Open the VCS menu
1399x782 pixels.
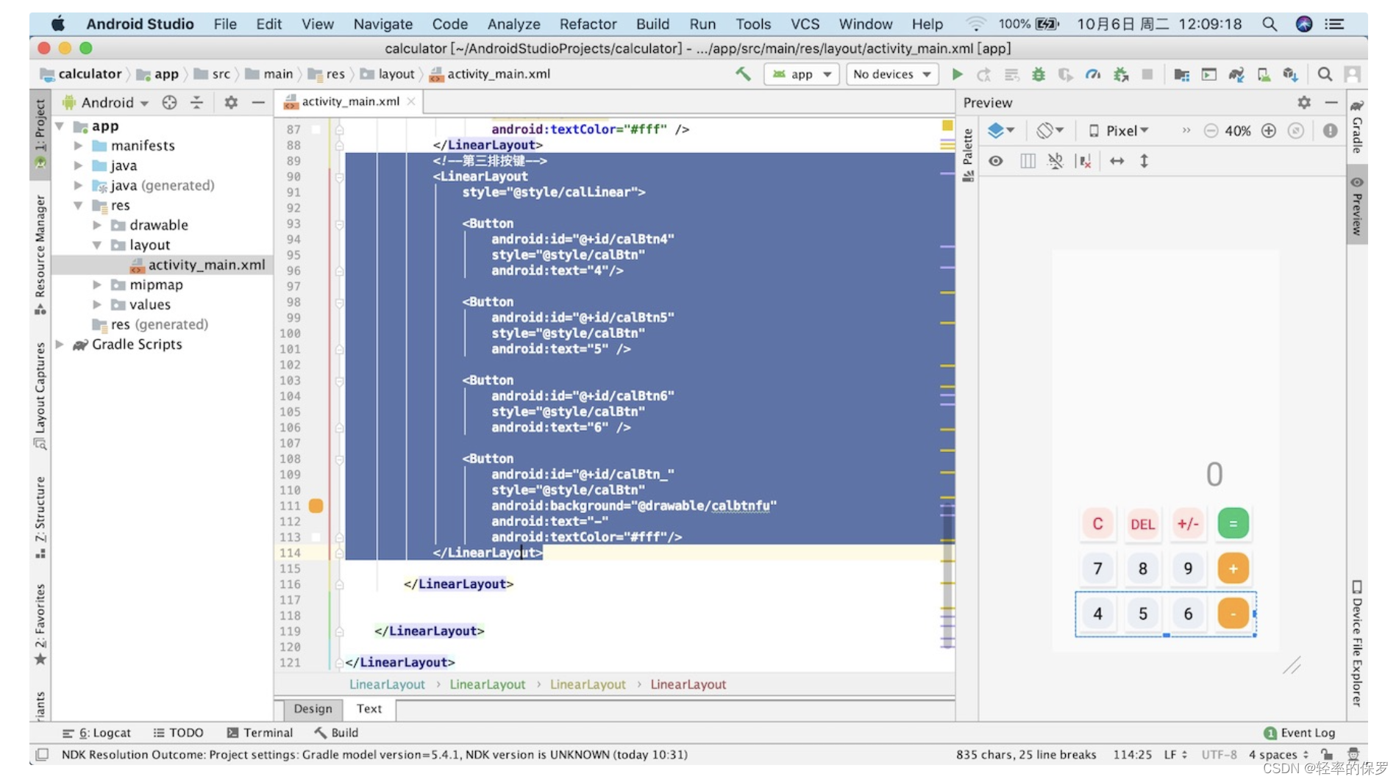805,24
